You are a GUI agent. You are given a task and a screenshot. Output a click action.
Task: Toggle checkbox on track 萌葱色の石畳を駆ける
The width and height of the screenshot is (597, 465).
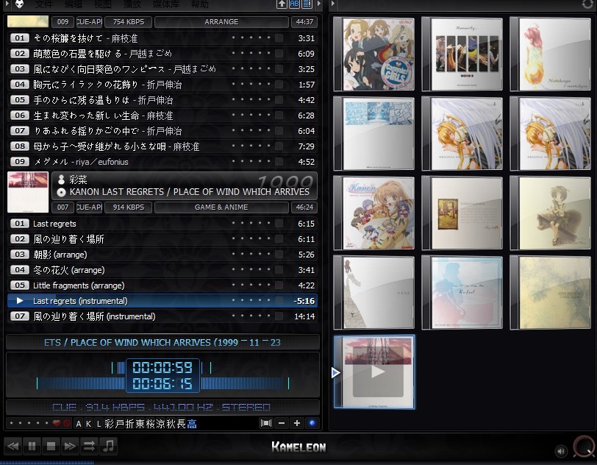coord(279,54)
